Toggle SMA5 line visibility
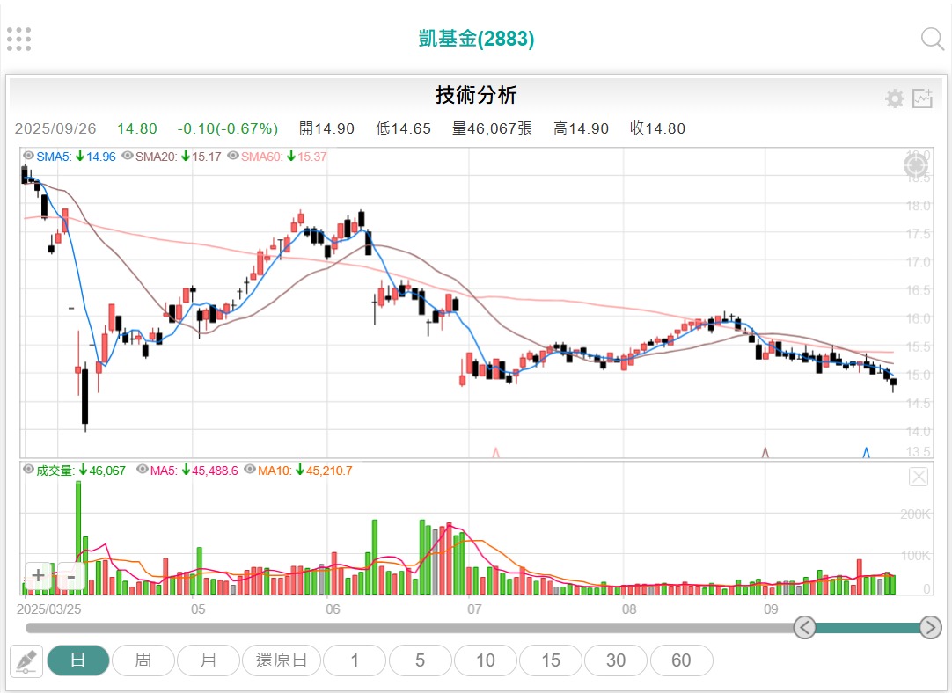The width and height of the screenshot is (952, 693). [x=29, y=157]
